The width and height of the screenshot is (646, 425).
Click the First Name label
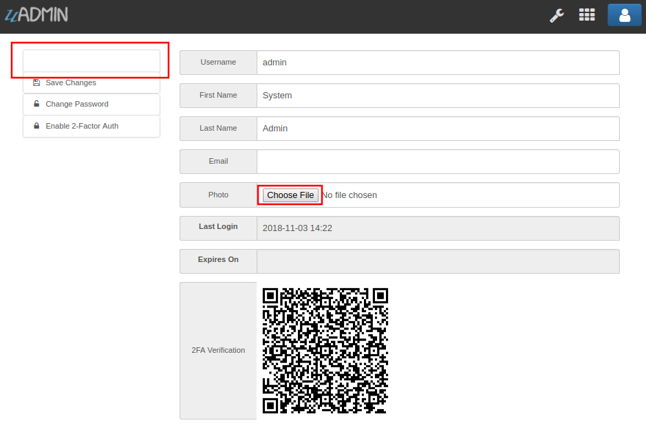(x=218, y=95)
